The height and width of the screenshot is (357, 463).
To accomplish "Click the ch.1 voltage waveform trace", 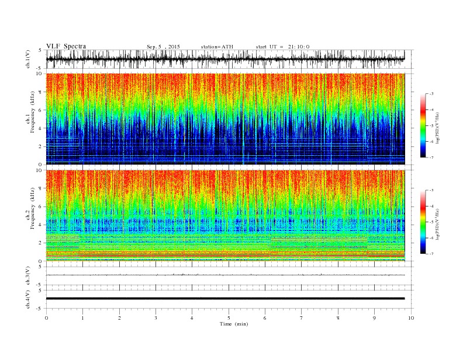I will point(225,59).
